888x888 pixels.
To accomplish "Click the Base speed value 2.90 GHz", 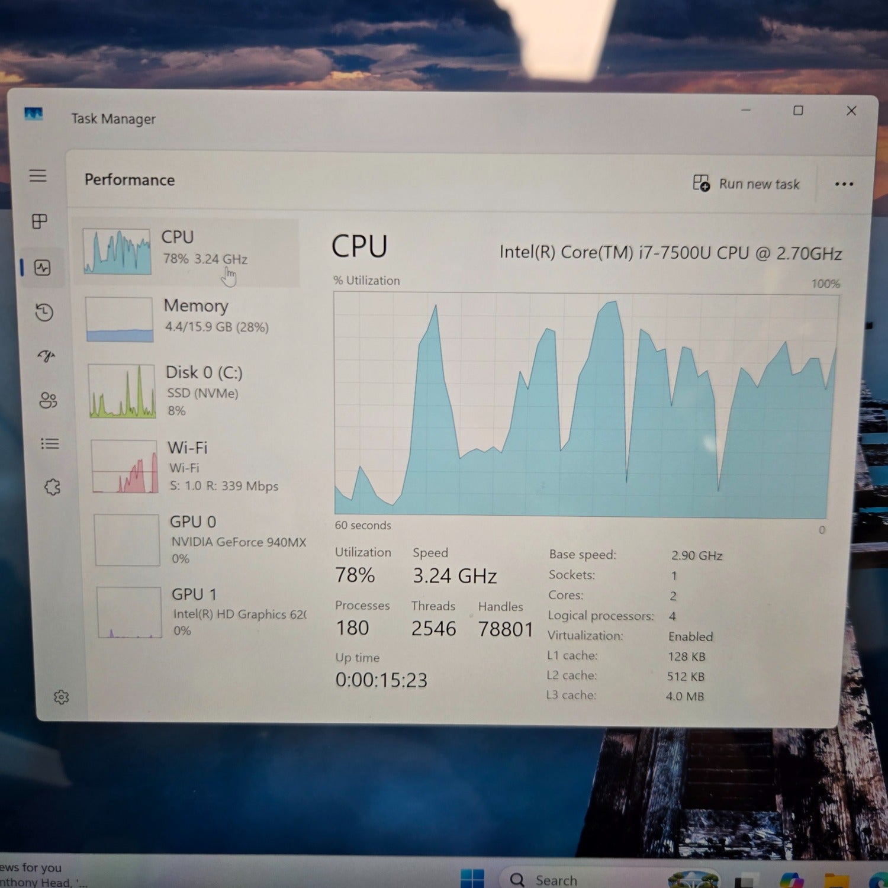I will pos(697,555).
